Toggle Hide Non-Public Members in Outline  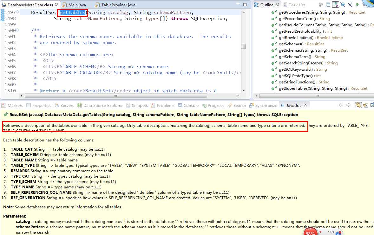(x=357, y=4)
